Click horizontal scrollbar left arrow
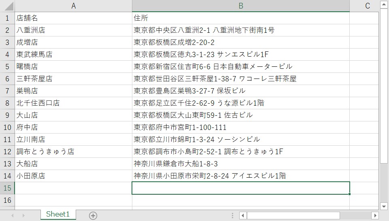This screenshot has width=389, height=221. 243,216
